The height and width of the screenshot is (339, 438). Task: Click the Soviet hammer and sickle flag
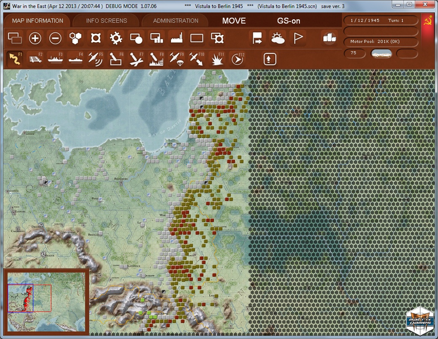(x=427, y=21)
